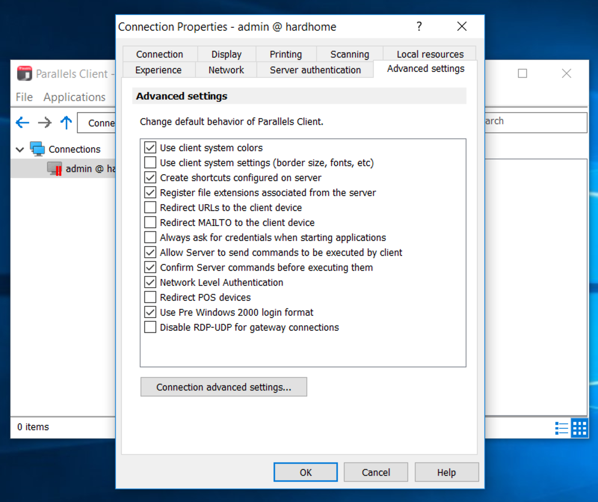598x502 pixels.
Task: Toggle Register file extensions associated from server
Action: pos(150,193)
